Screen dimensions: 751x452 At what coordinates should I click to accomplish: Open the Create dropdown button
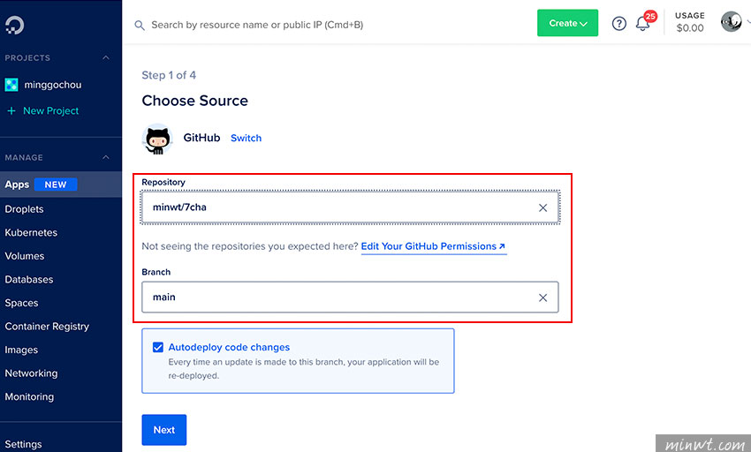[x=567, y=23]
